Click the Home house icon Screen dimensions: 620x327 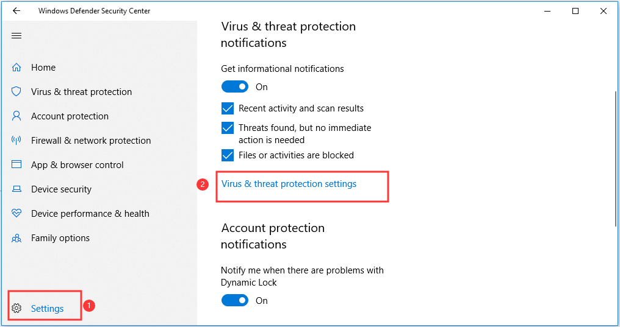click(17, 68)
